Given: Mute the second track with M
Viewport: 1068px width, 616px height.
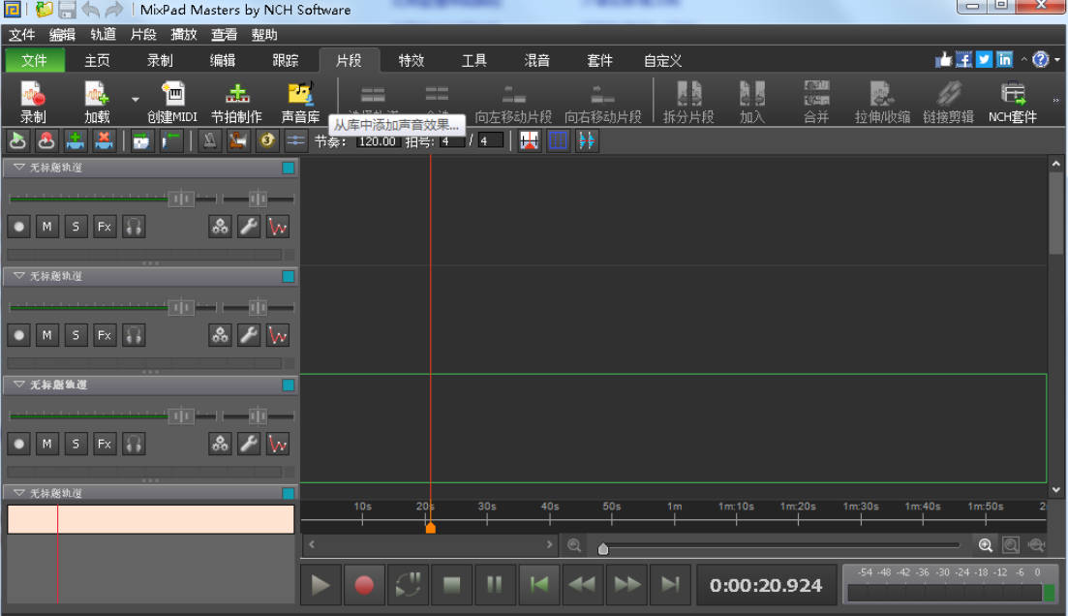Looking at the screenshot, I should [x=47, y=335].
